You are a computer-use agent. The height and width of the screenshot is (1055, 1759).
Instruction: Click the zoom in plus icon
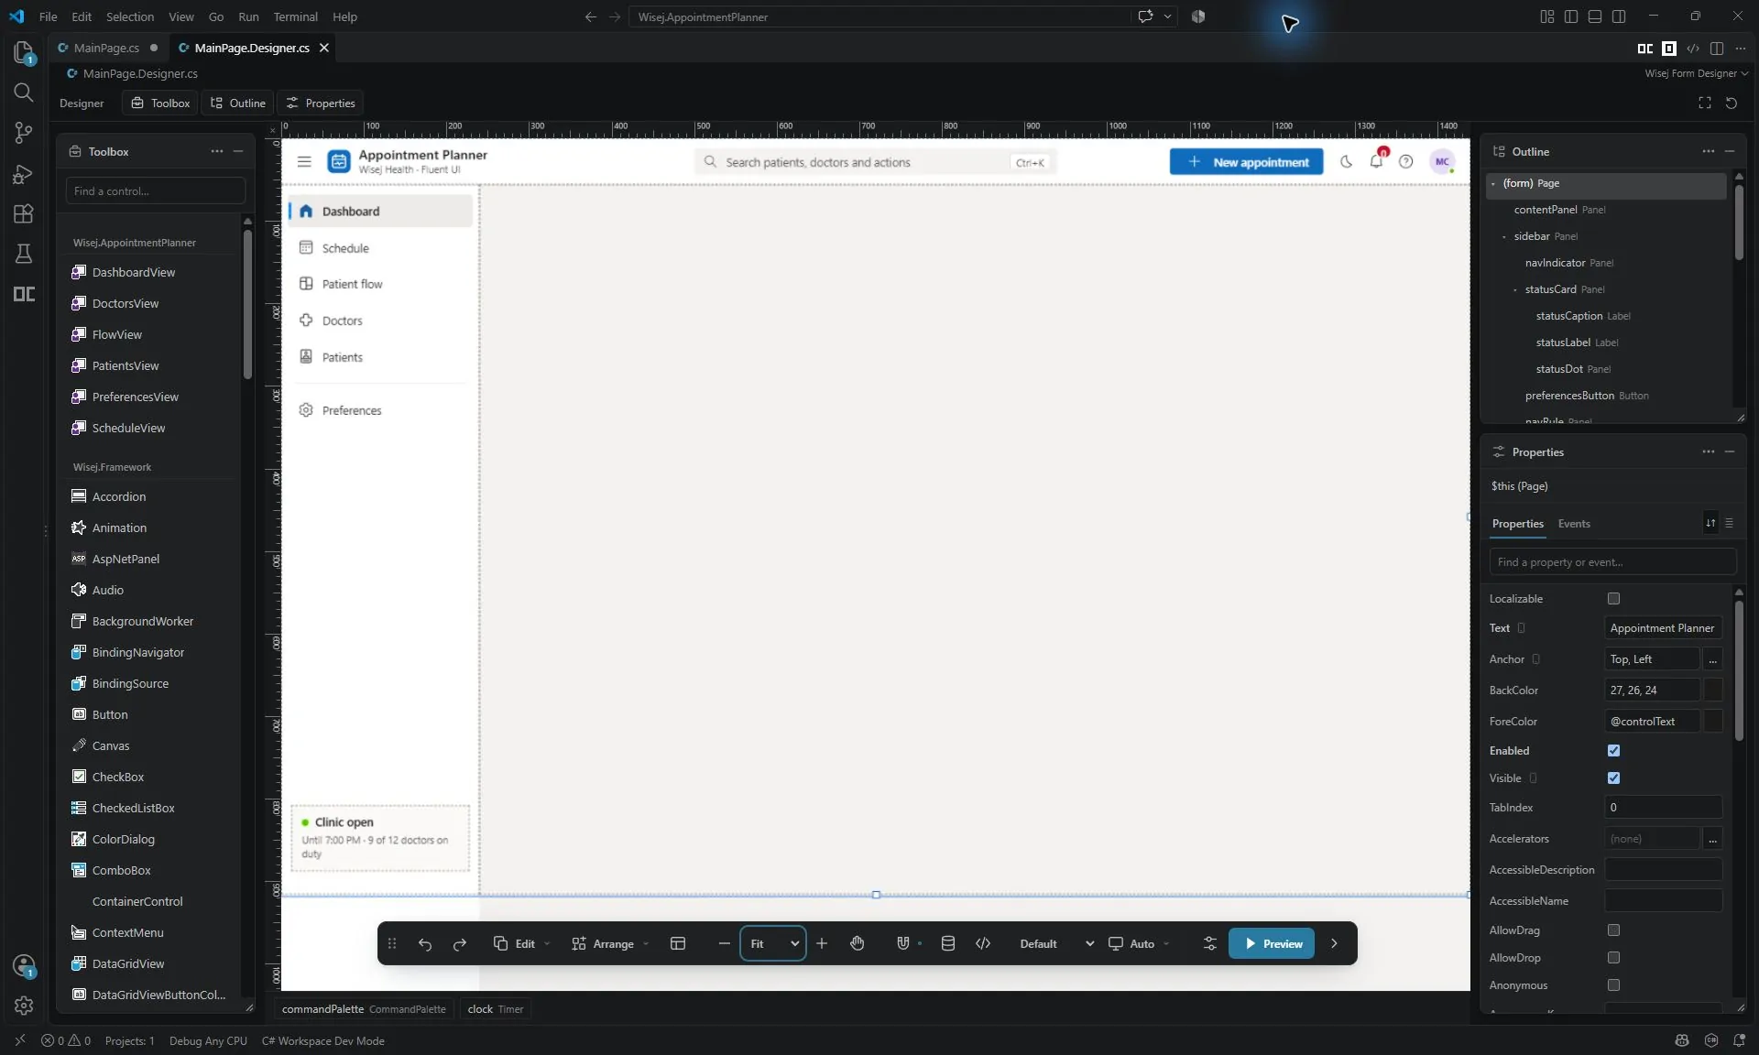[822, 943]
